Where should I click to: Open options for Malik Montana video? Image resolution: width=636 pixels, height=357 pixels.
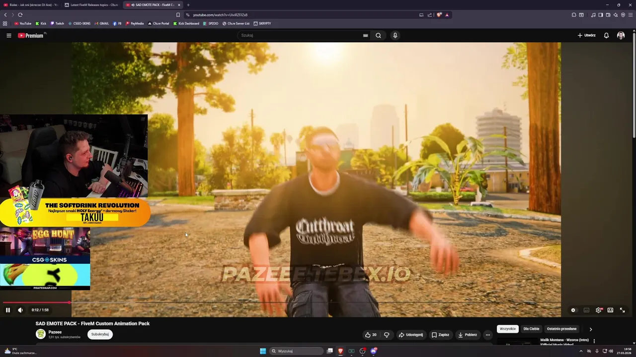click(594, 341)
